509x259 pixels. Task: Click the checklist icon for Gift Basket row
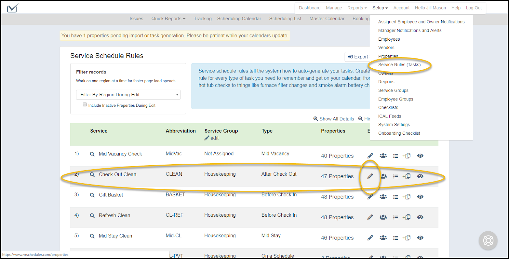[395, 197]
